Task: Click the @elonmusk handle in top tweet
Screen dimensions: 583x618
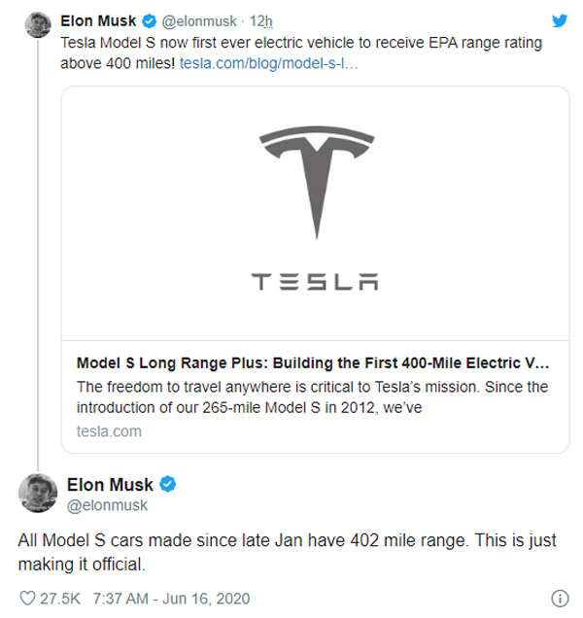Action: tap(199, 20)
